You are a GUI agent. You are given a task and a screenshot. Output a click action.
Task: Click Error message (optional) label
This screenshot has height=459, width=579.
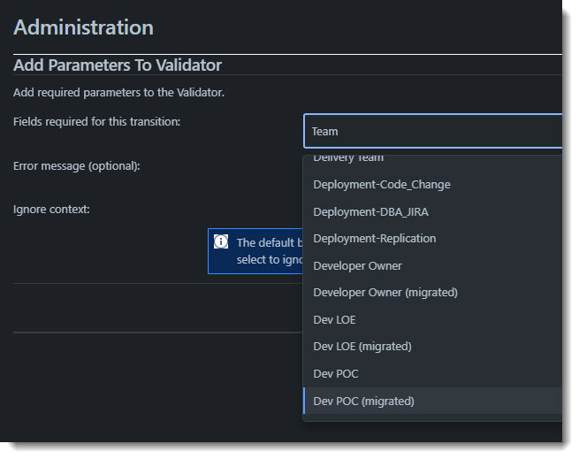76,166
